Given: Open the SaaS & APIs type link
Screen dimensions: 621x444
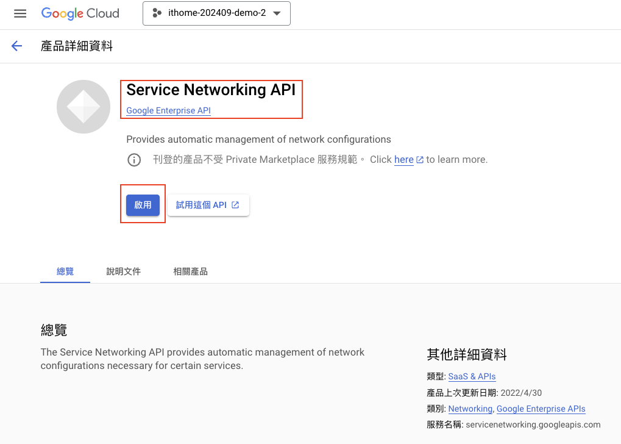Looking at the screenshot, I should (x=472, y=376).
